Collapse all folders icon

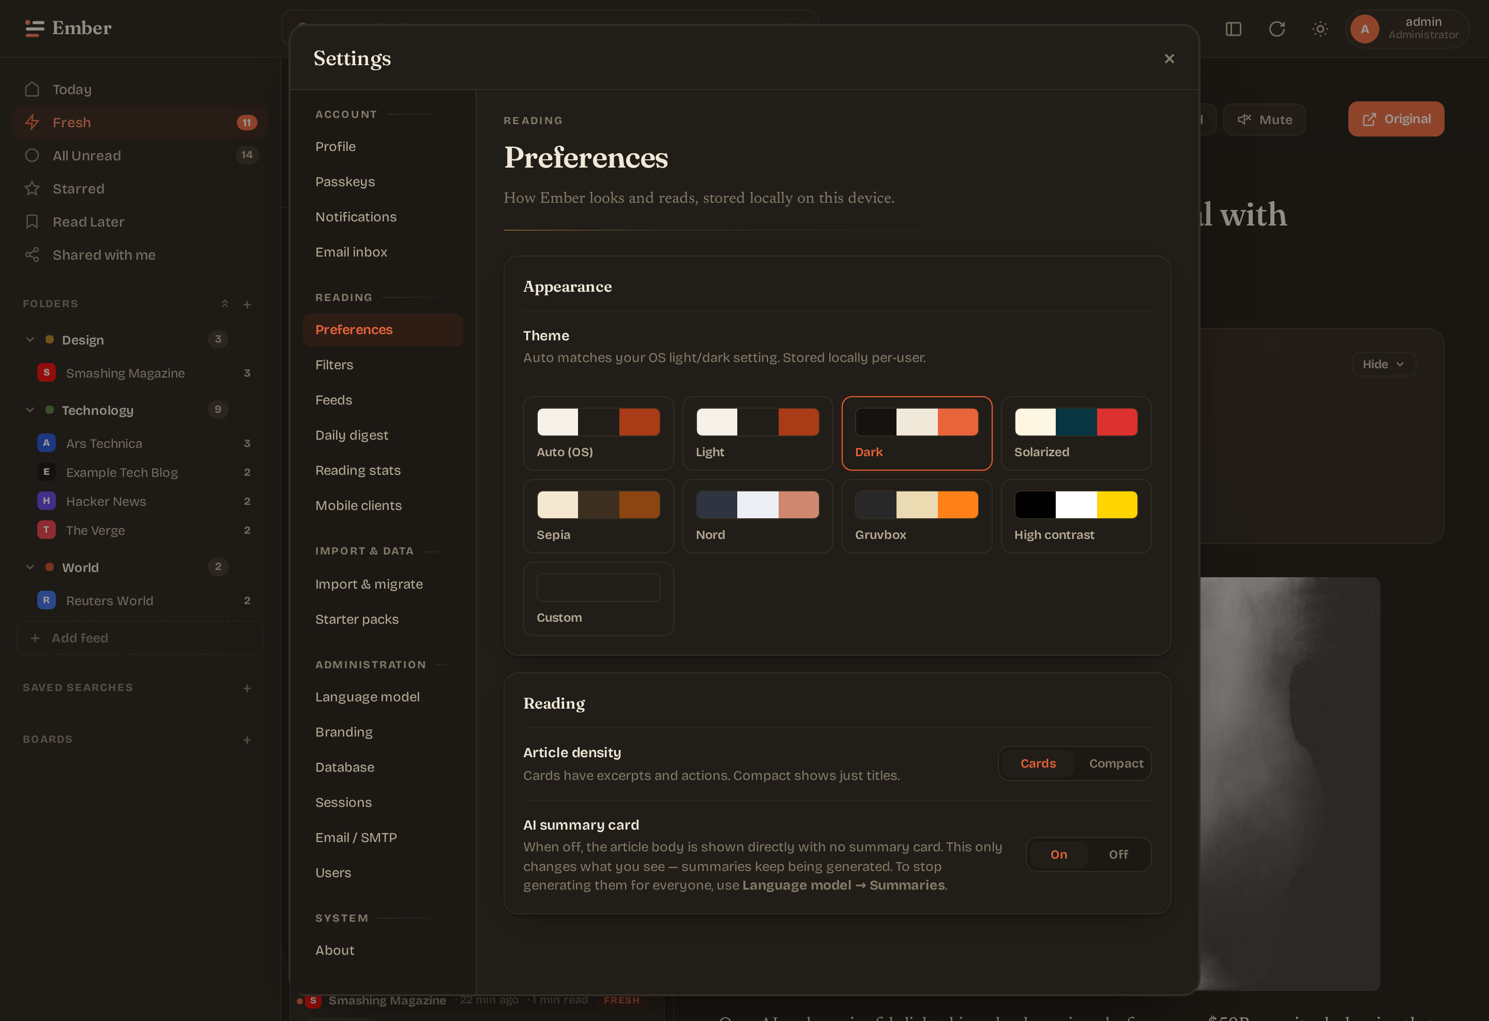pyautogui.click(x=225, y=304)
